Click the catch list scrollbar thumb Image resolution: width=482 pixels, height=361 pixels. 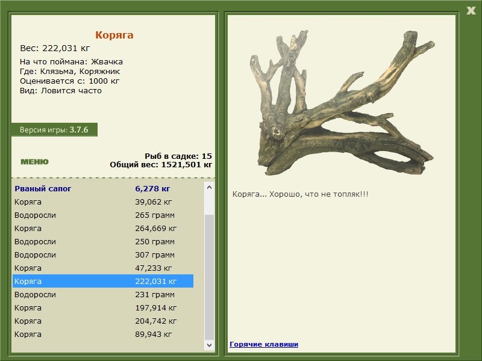click(209, 277)
